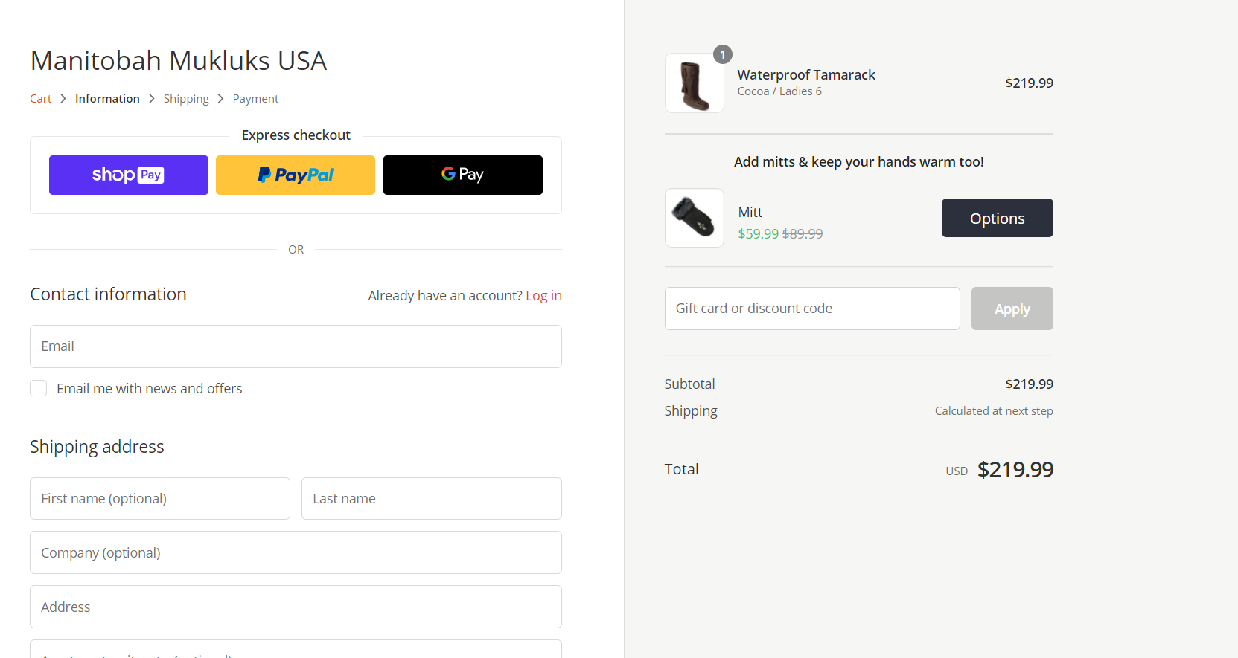Open the Waterproof Tamarack boot thumbnail
The image size is (1238, 658).
coord(694,83)
